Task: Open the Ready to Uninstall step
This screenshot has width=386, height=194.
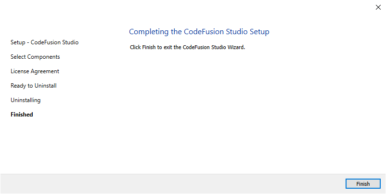Action: 34,86
